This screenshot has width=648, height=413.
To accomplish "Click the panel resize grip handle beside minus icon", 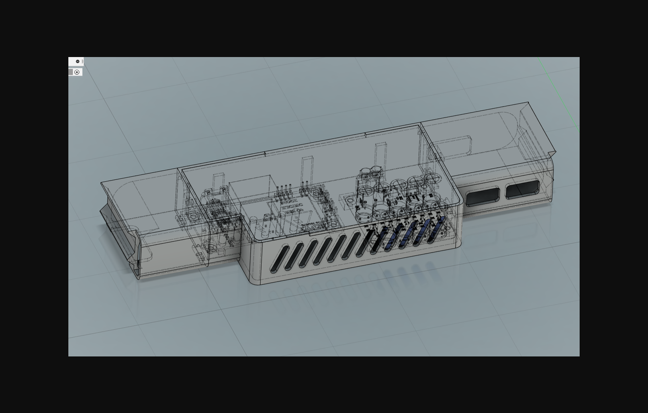I will [83, 61].
